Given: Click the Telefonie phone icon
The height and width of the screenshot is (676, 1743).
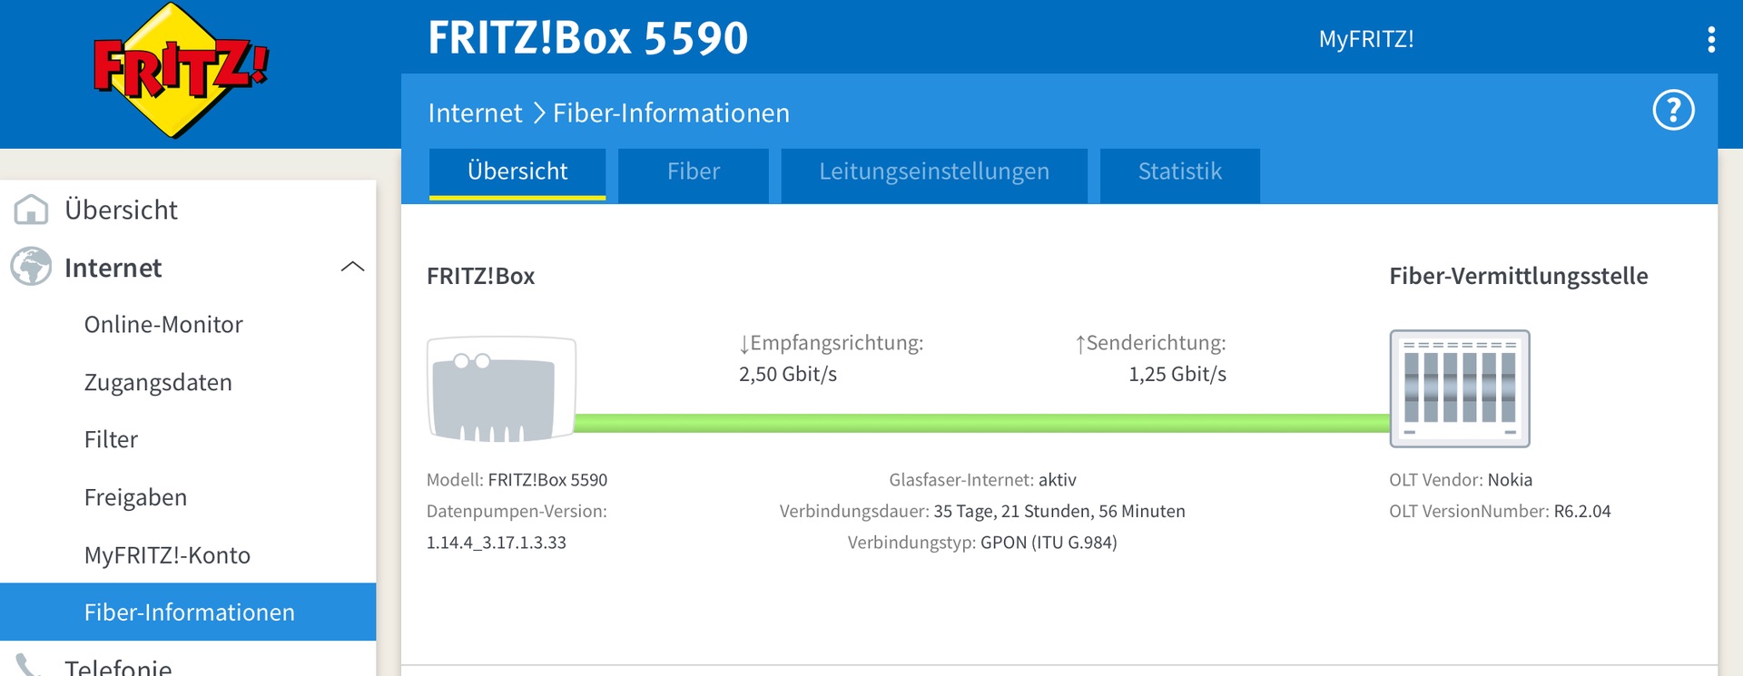Looking at the screenshot, I should [x=28, y=664].
